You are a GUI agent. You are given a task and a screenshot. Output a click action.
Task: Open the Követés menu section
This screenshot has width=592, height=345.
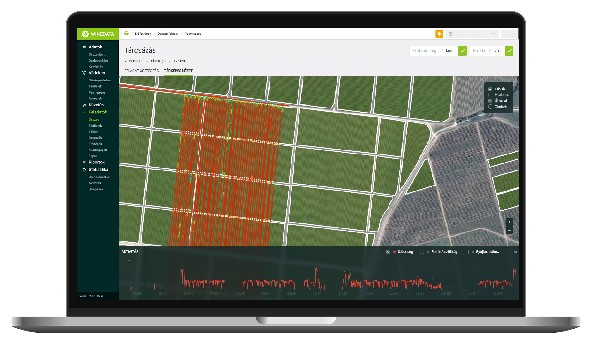point(96,105)
